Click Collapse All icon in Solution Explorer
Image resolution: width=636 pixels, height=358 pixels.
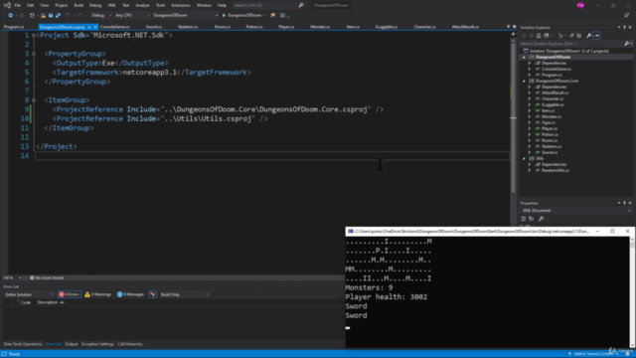572,36
